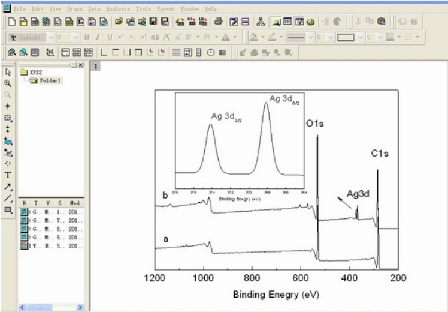Click the New Legend icon
The image size is (448, 312).
[187, 52]
